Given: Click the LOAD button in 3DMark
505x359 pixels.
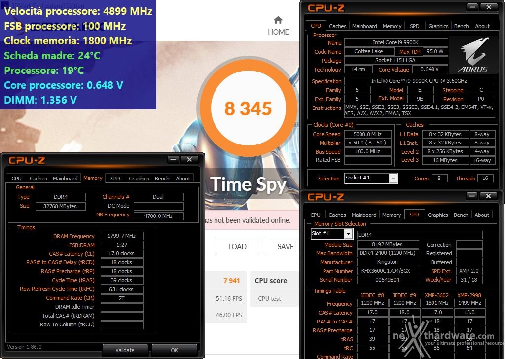Looking at the screenshot, I should [x=237, y=246].
